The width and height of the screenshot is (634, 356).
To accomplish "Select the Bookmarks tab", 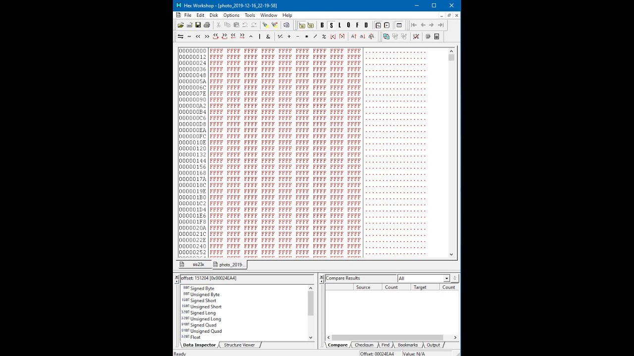I will [x=408, y=345].
